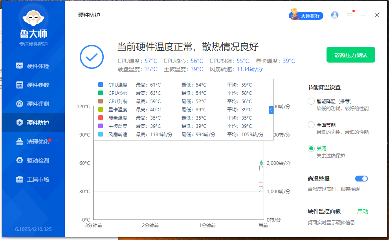
Task: Click the 平均: 1059转/分 fan value
Action: coord(245,135)
